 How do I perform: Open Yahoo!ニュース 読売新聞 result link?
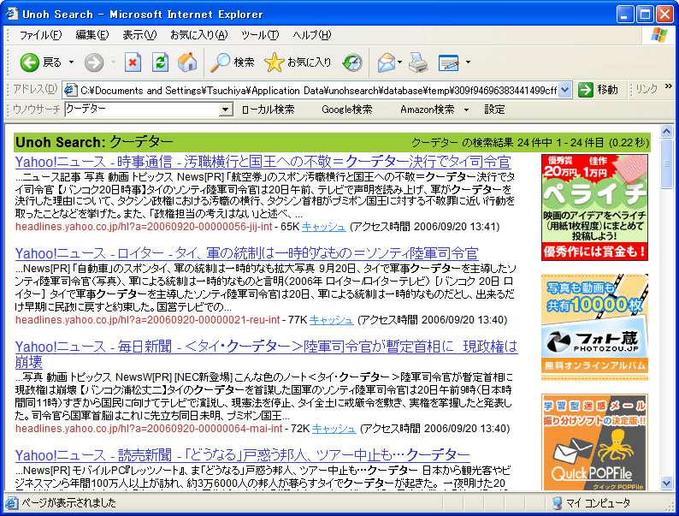243,455
